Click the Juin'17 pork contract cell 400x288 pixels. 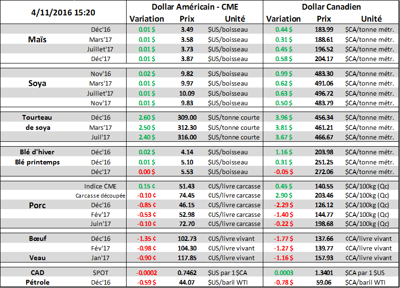(101, 224)
